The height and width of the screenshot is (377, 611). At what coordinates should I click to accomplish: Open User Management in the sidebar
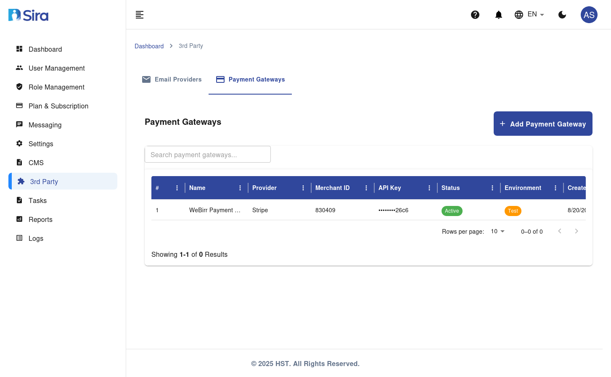pos(56,68)
